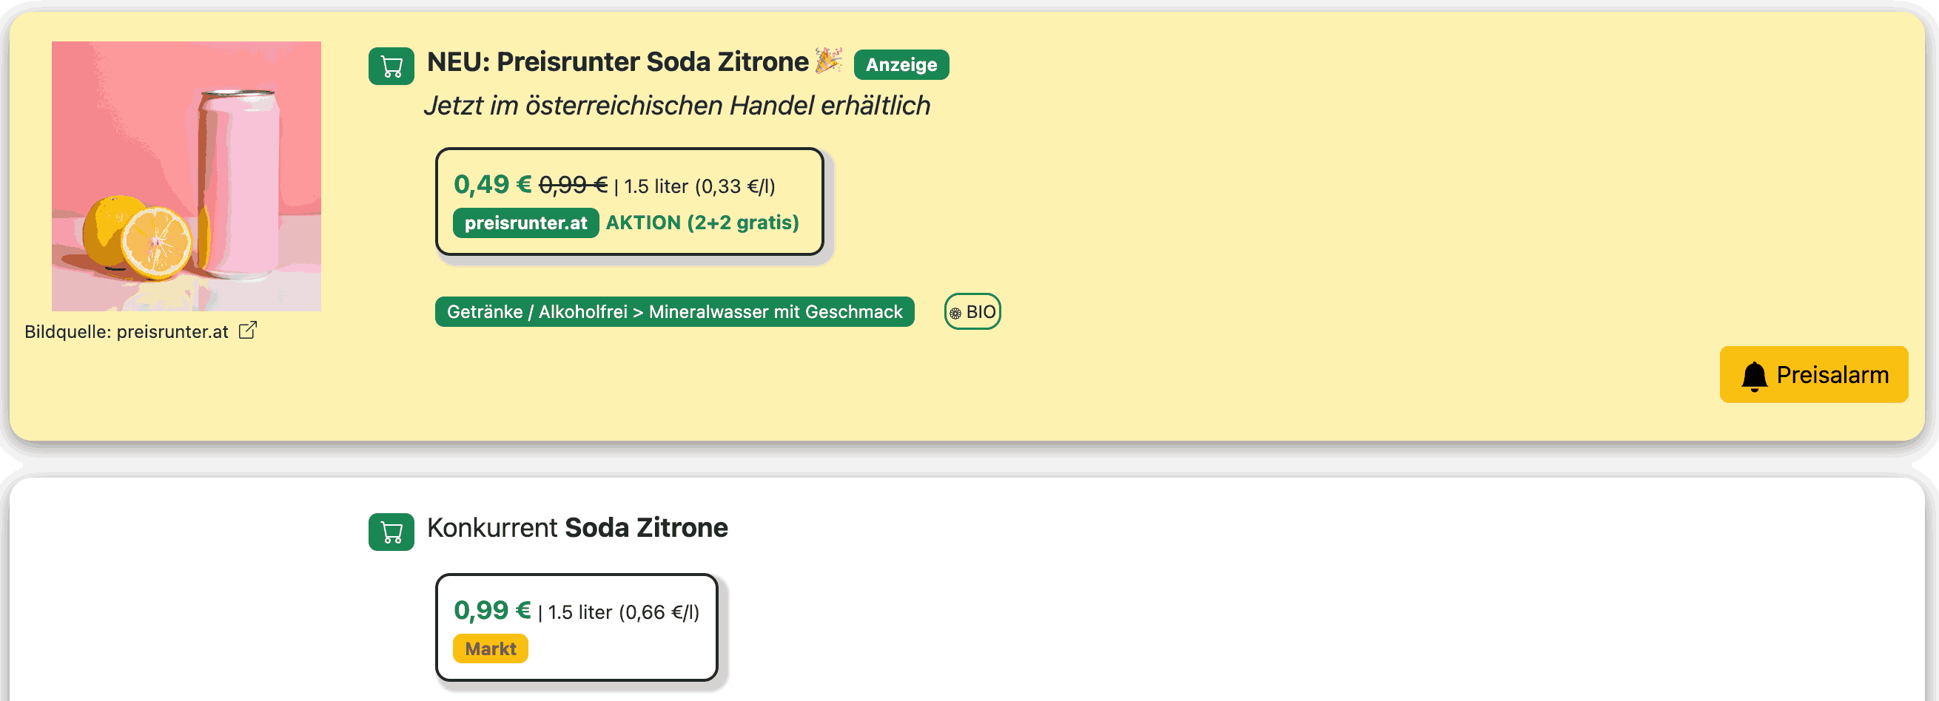Select the preisrunter.at shop badge

525,223
